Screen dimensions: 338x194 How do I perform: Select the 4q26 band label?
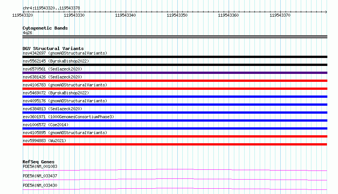(x=27, y=33)
